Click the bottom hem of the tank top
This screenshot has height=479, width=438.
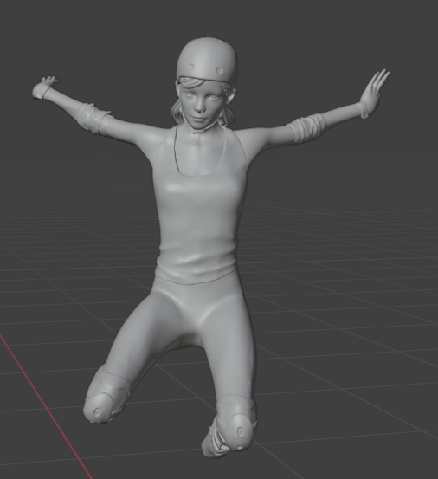click(196, 280)
